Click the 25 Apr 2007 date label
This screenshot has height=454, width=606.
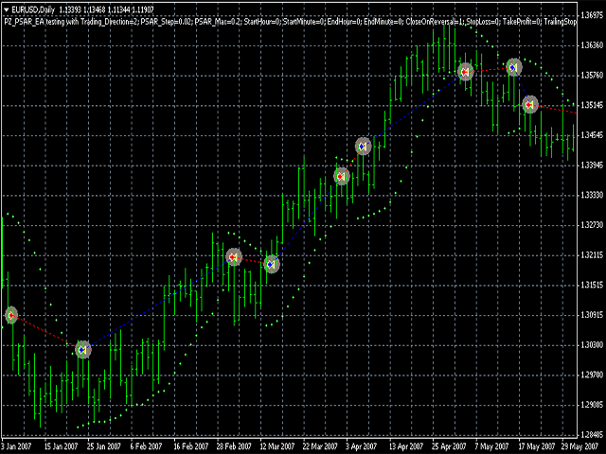tap(450, 447)
